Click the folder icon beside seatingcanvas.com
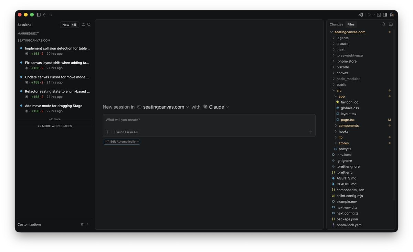The image size is (413, 252). coord(139,107)
